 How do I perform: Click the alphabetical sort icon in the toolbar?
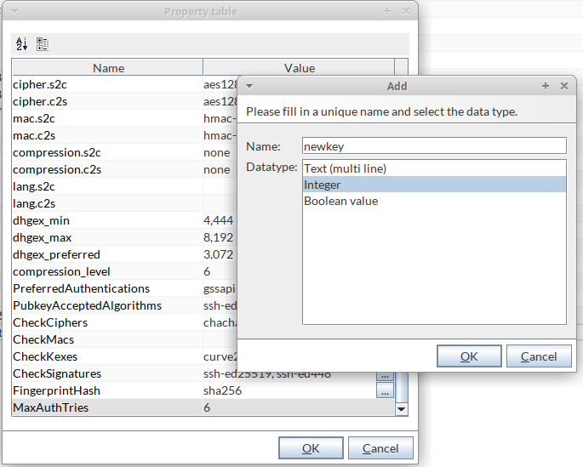click(22, 44)
